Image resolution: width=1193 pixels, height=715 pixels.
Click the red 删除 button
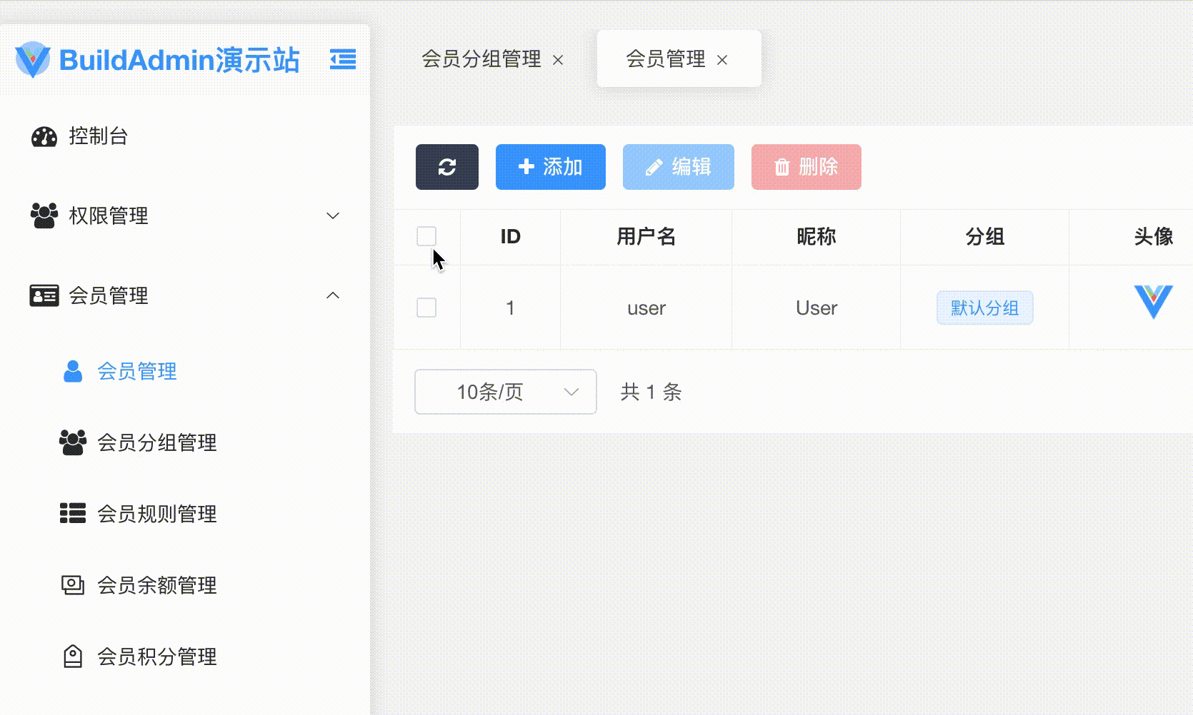pos(807,167)
